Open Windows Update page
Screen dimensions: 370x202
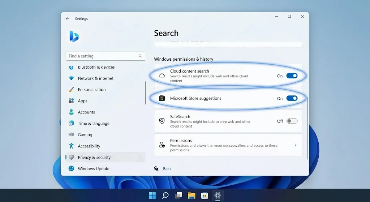point(106,168)
